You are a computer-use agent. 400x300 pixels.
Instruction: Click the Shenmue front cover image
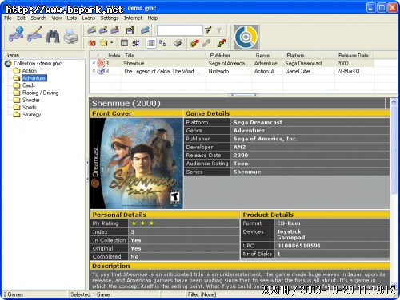coord(137,164)
